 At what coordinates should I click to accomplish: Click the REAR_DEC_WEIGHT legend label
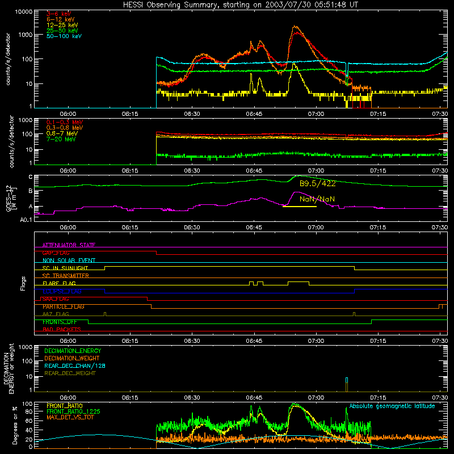pos(70,373)
